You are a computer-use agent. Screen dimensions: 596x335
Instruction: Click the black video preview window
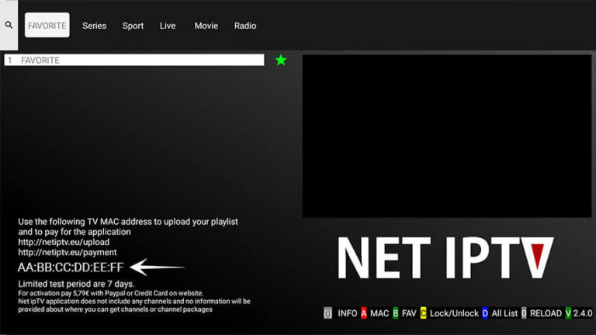pyautogui.click(x=447, y=136)
